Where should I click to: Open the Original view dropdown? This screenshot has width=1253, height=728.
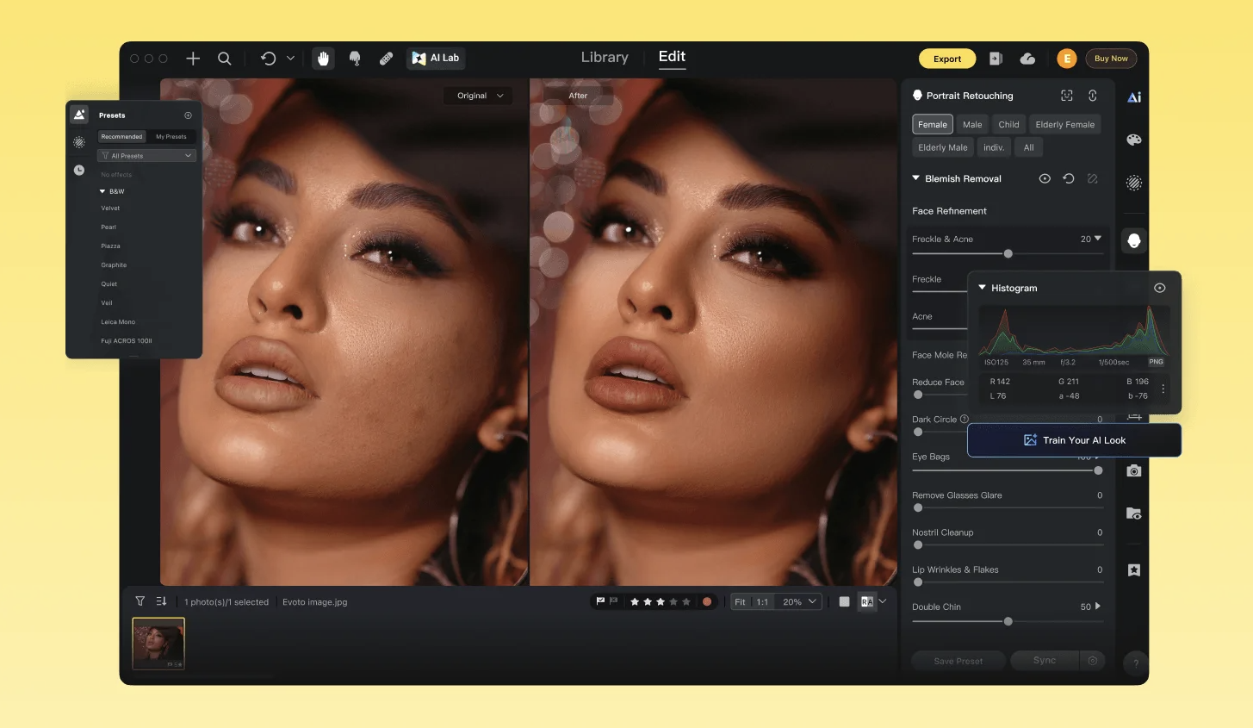click(x=479, y=96)
